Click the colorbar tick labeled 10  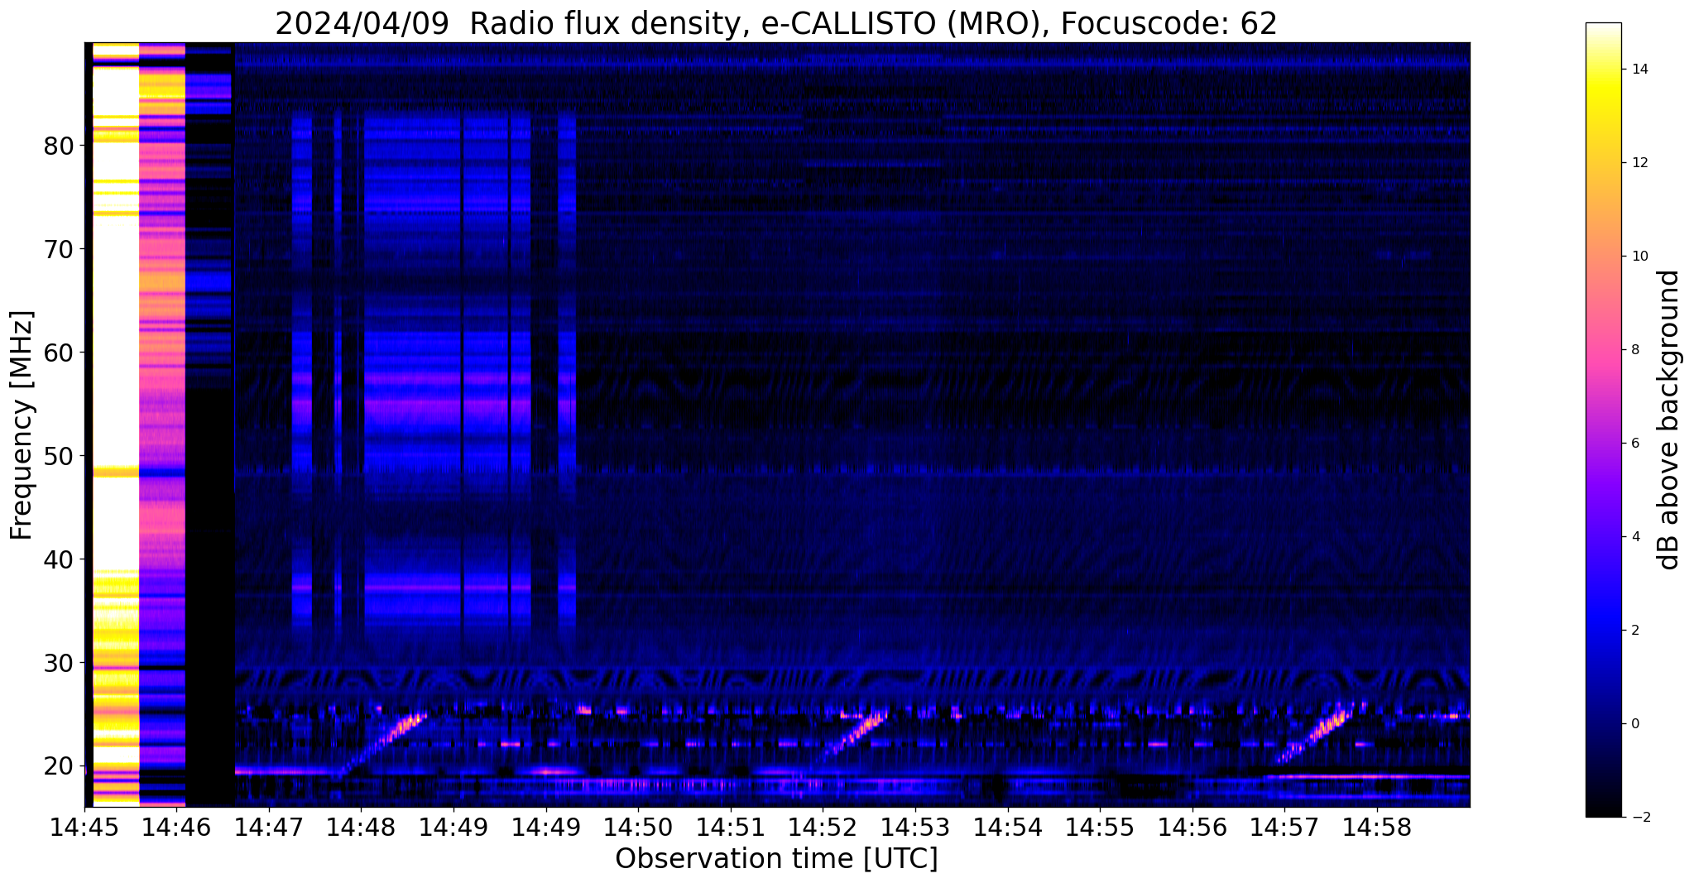click(1639, 257)
